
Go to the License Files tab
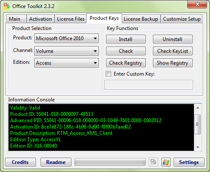click(71, 19)
